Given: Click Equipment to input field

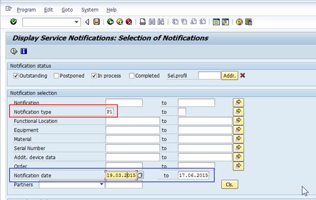Looking at the screenshot, I should pyautogui.click(x=205, y=130).
